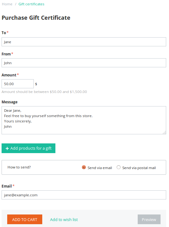Click the Send via email label text
The height and width of the screenshot is (227, 169).
coord(100,168)
